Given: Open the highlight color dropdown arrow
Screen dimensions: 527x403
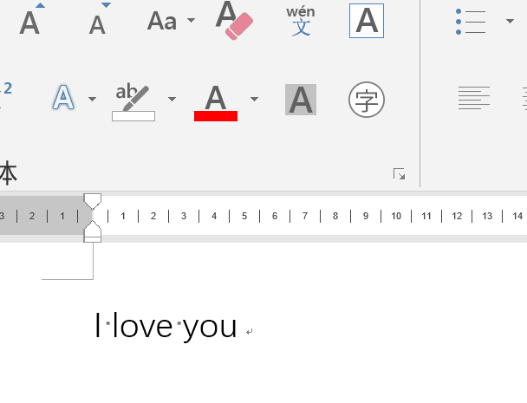Looking at the screenshot, I should 172,100.
